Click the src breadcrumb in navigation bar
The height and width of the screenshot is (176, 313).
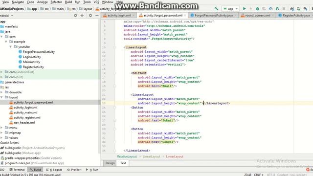(45, 9)
